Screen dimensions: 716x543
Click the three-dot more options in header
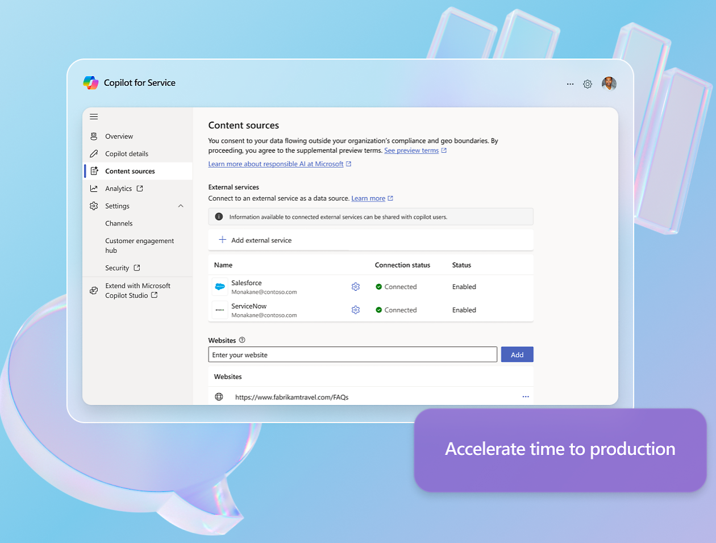coord(570,84)
